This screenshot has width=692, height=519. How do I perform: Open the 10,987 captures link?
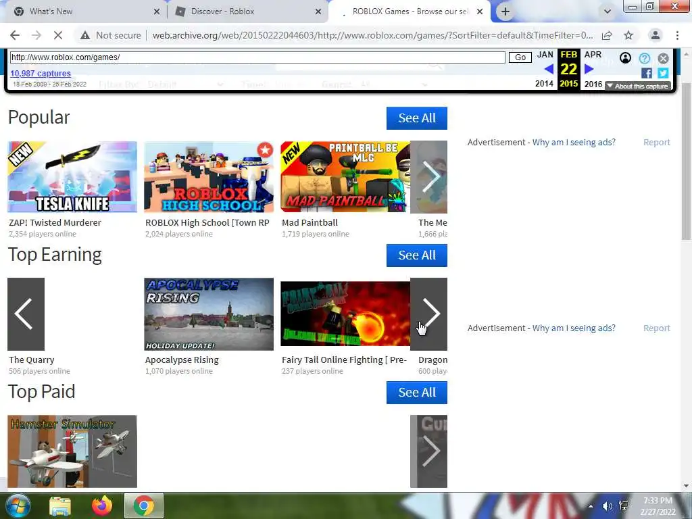[x=40, y=73]
